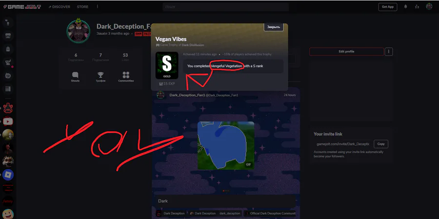Open Communities on the profile
This screenshot has height=219, width=439.
click(126, 77)
